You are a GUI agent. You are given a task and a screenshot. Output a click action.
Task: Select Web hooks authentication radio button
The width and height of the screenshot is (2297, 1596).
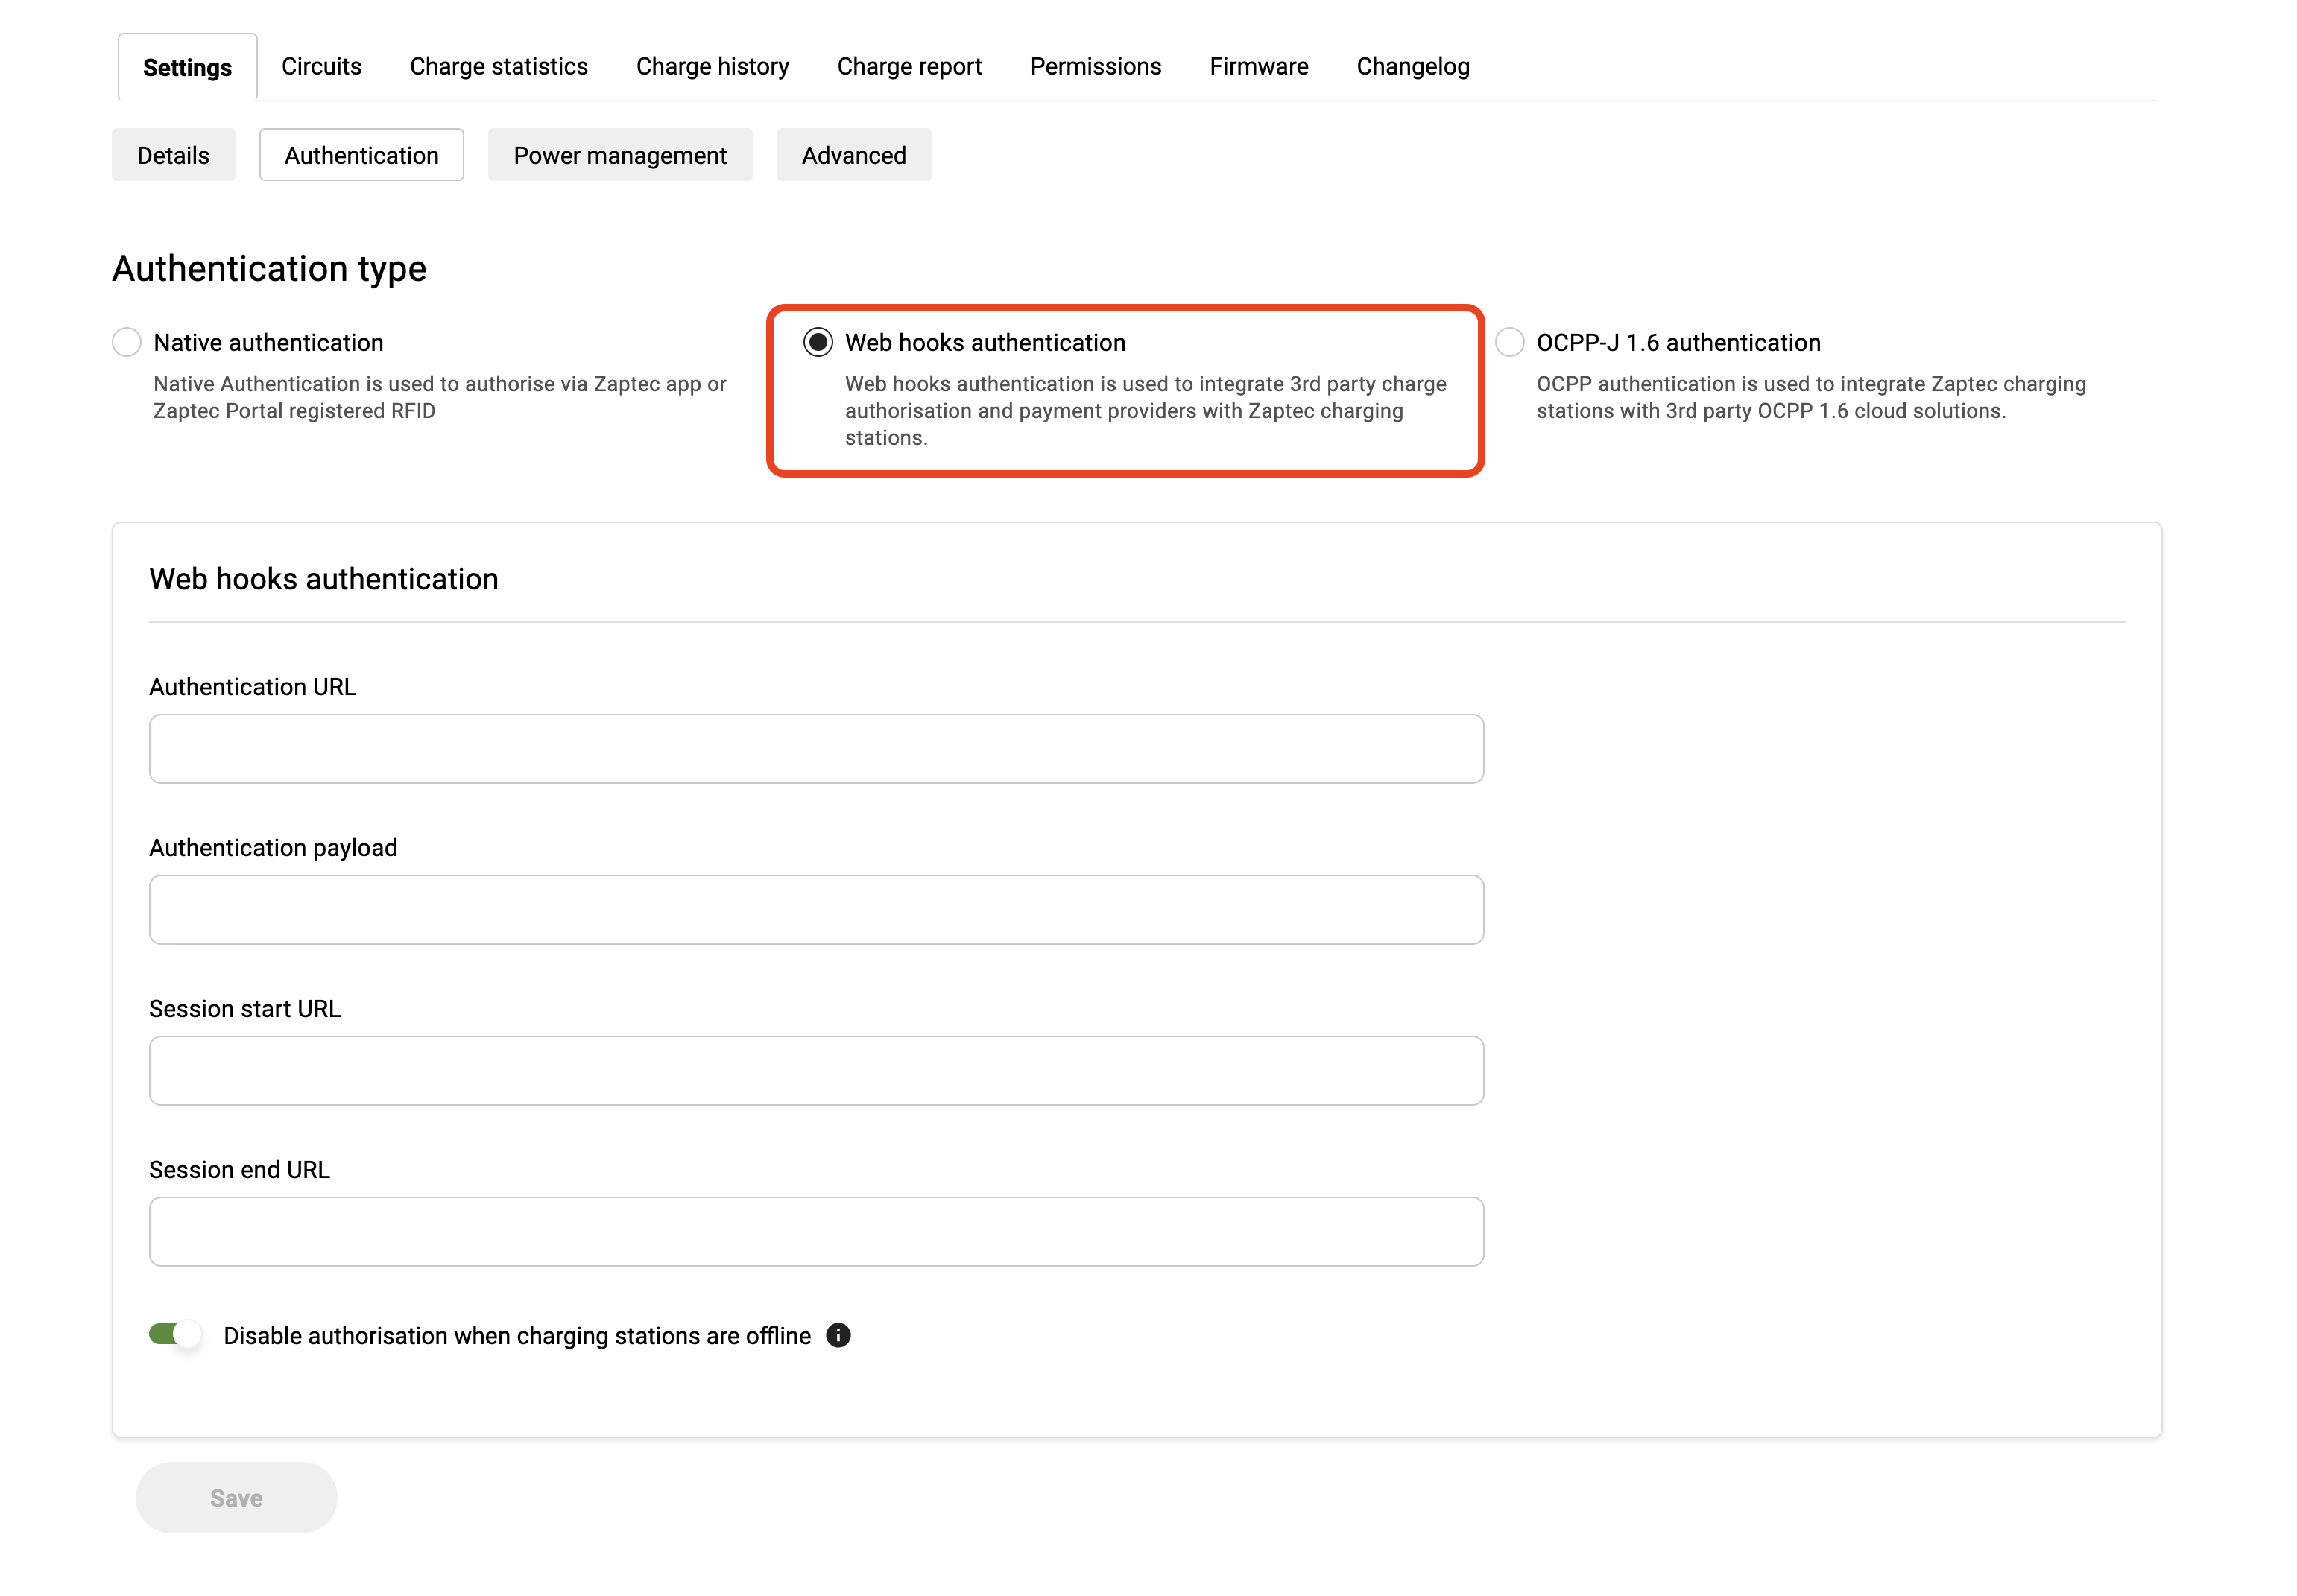tap(818, 342)
